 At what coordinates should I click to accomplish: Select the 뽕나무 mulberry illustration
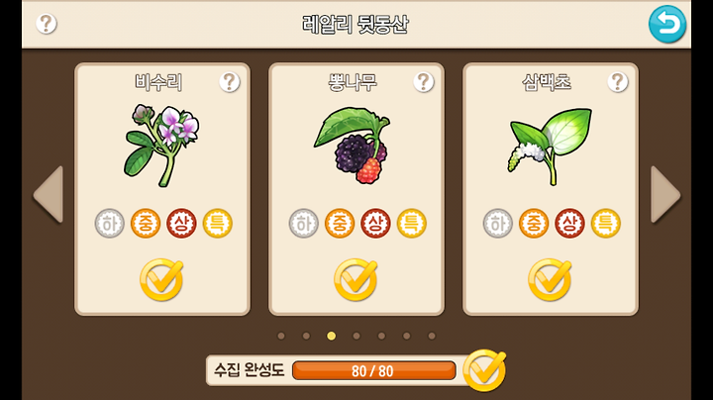tap(353, 145)
